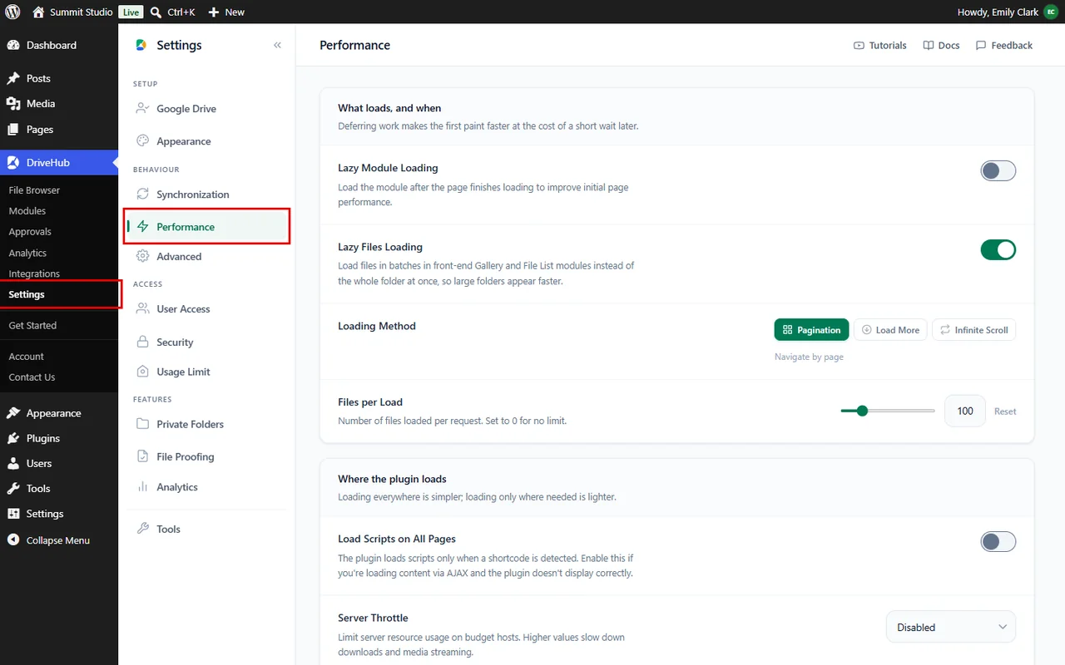1065x665 pixels.
Task: Click the Get Started menu item
Action: [32, 326]
